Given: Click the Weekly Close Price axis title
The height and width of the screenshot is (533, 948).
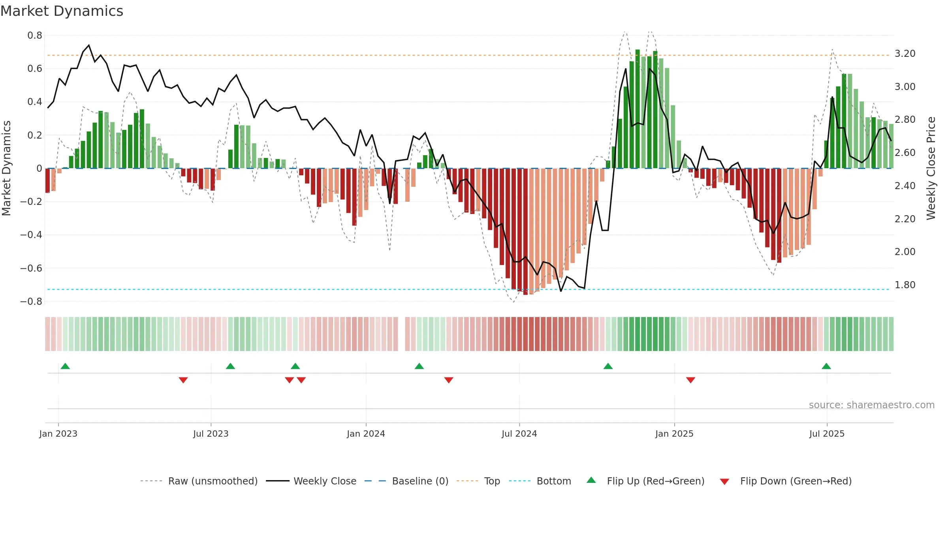Looking at the screenshot, I should pos(931,168).
